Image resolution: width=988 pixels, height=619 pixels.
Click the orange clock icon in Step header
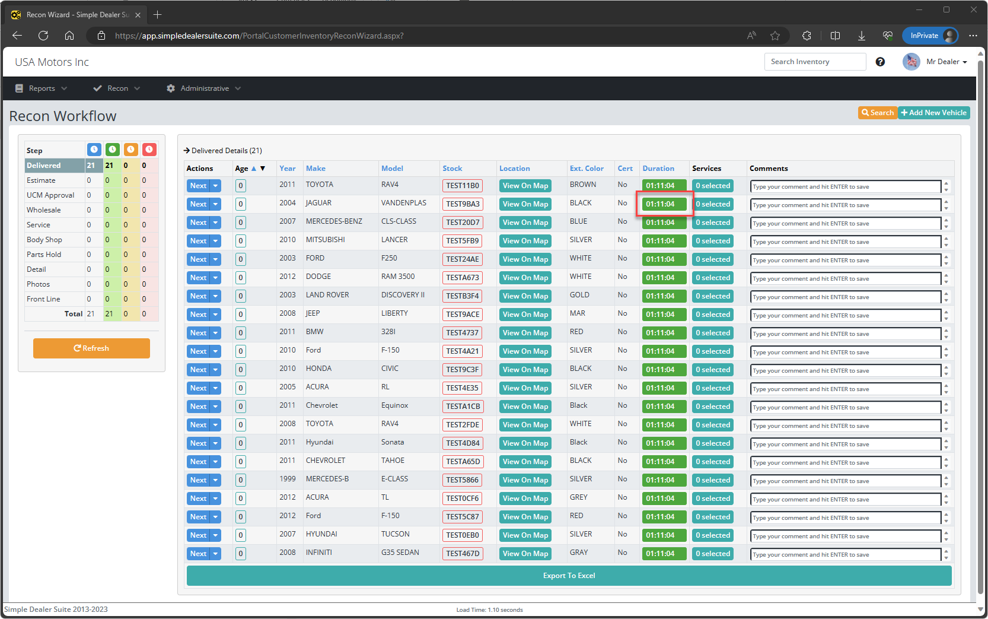point(130,150)
